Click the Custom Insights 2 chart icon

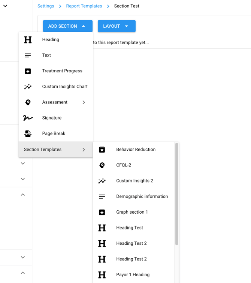click(x=102, y=181)
